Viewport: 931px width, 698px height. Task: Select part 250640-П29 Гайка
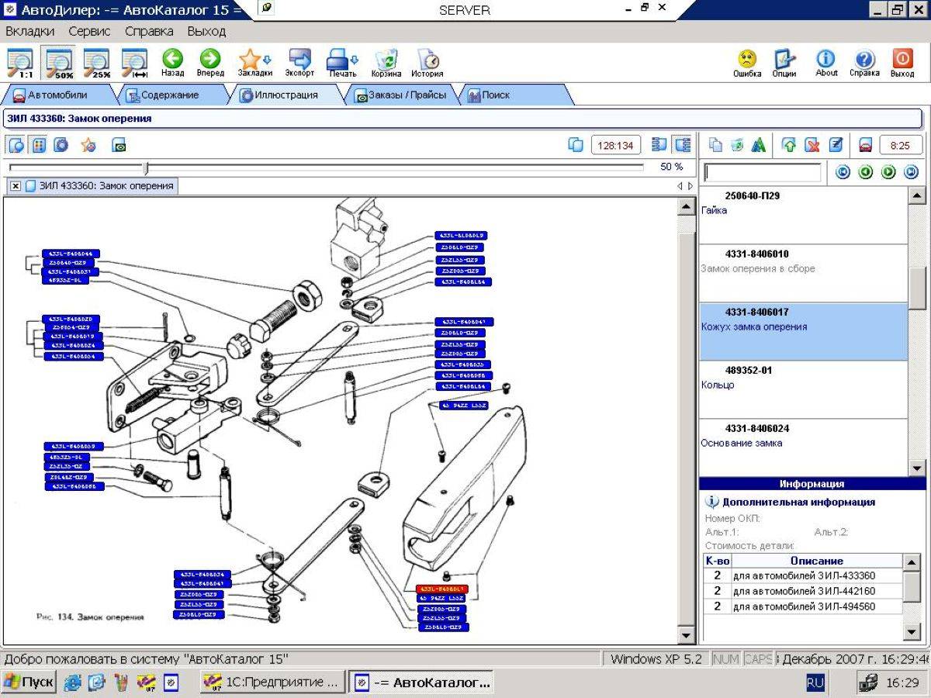click(x=802, y=216)
